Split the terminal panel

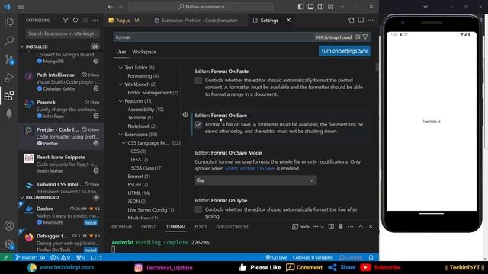331,227
